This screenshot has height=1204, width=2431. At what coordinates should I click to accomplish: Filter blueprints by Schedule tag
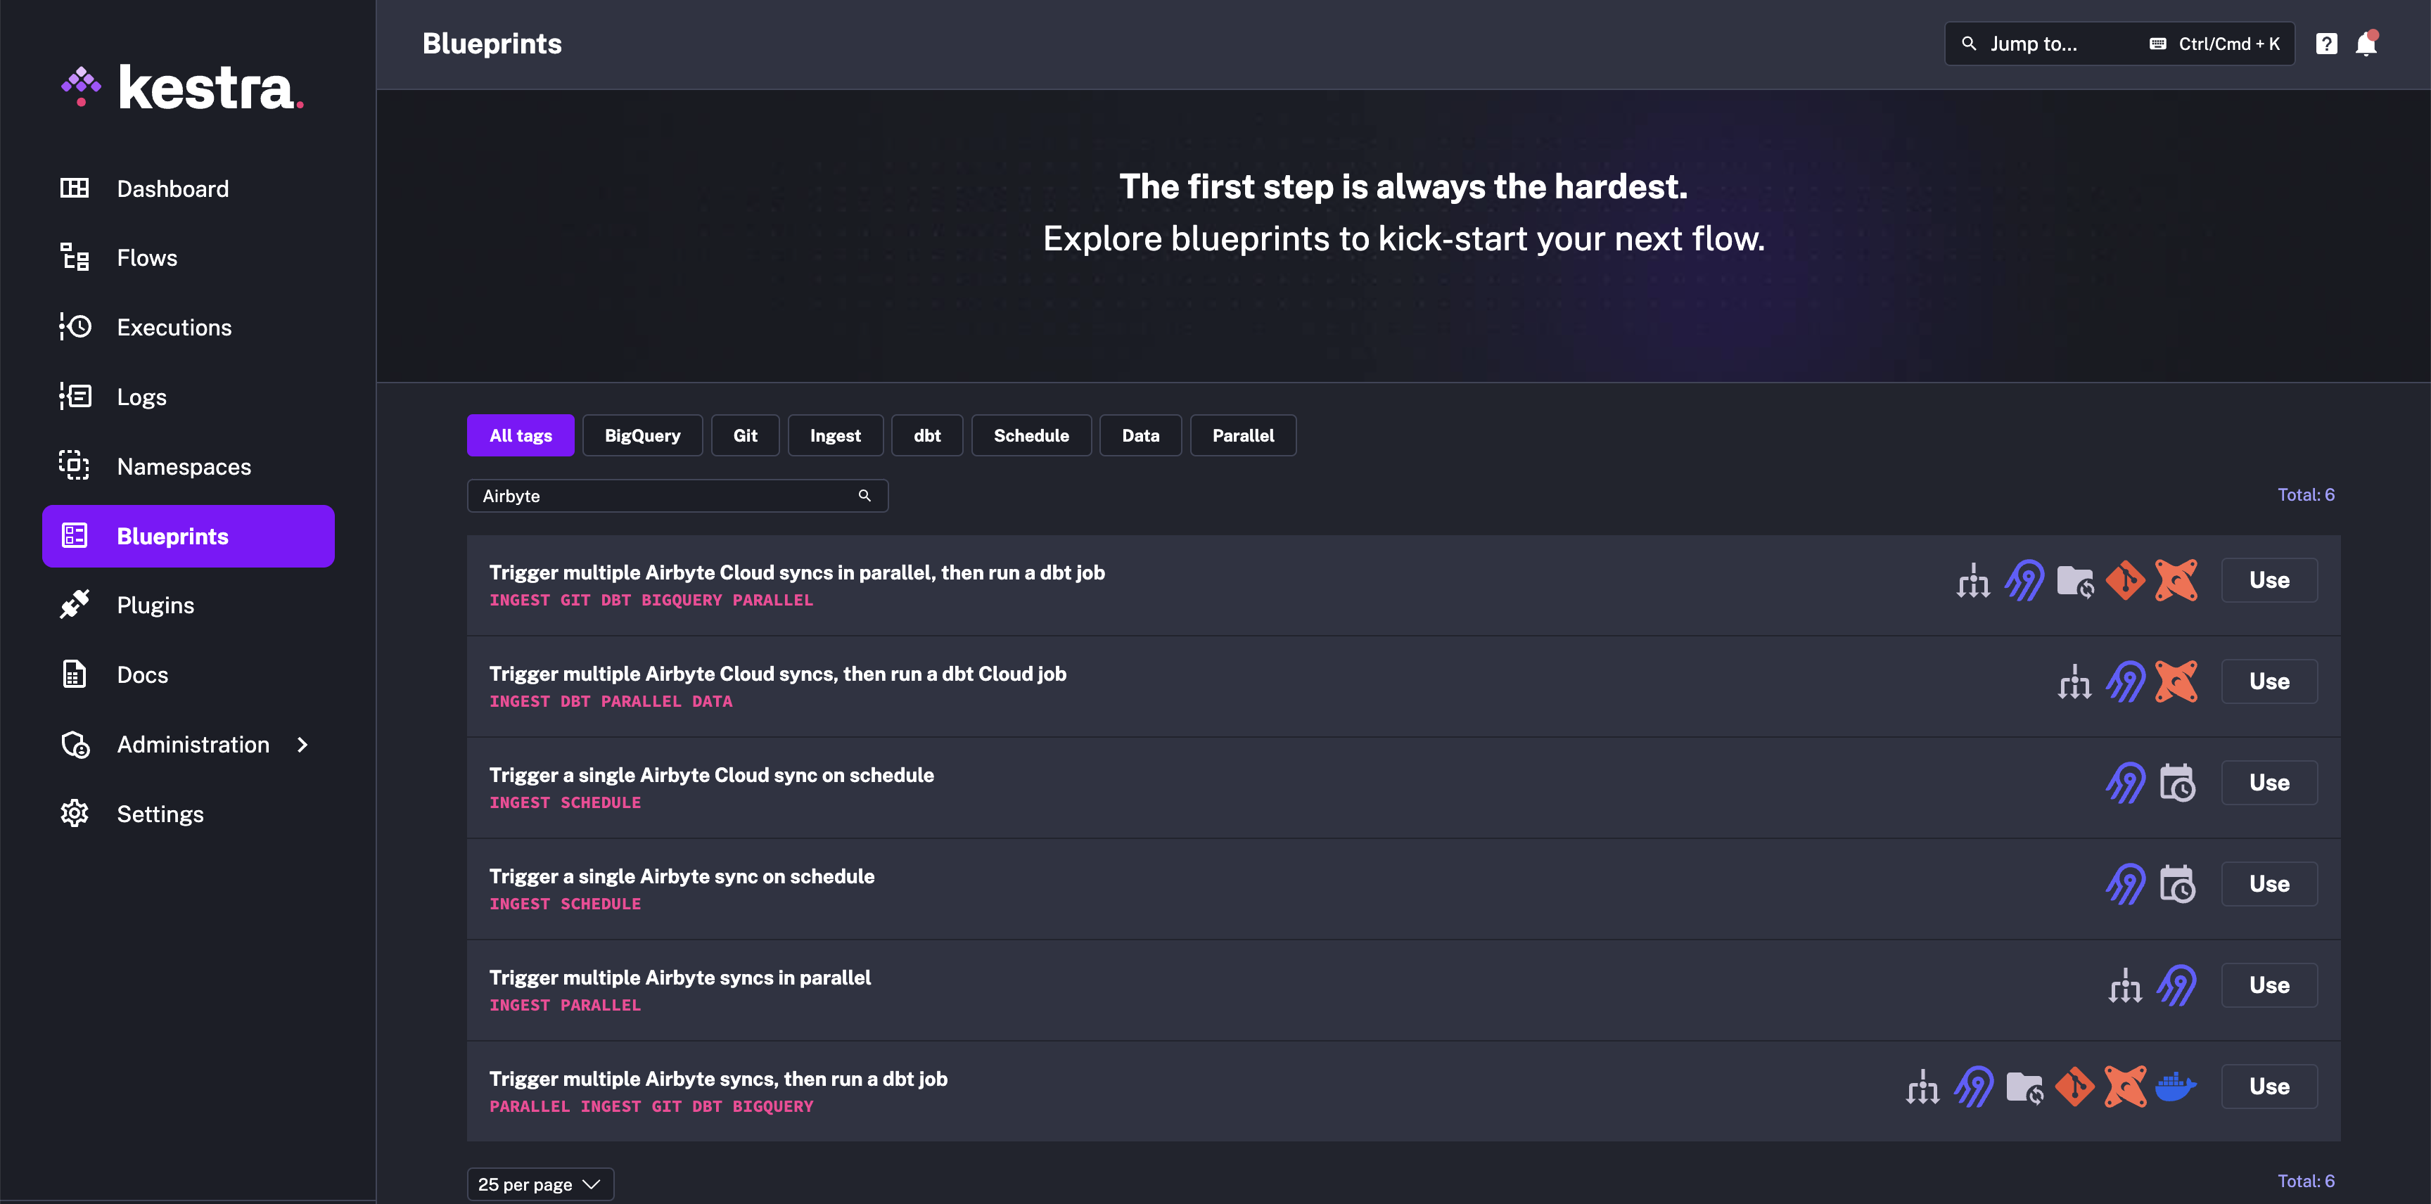click(x=1031, y=435)
